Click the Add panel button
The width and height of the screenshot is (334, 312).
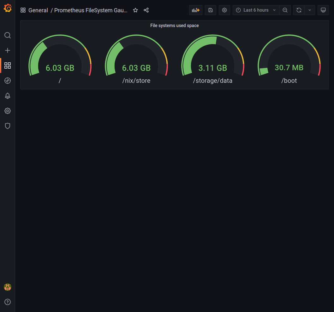pyautogui.click(x=195, y=10)
